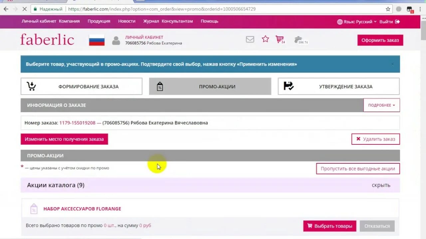This screenshot has width=426, height=239.
Task: Click the name text Рябова Екатерина Вячеславовна
Action: [169, 123]
